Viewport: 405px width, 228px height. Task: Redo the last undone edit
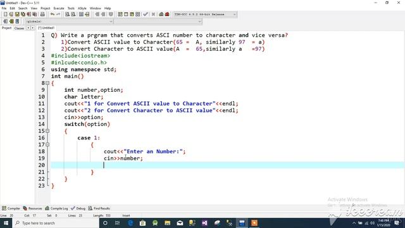(58, 15)
